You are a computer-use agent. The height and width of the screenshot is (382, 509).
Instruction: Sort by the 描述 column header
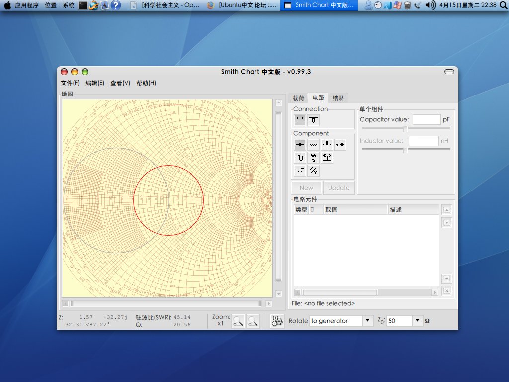[x=414, y=210]
